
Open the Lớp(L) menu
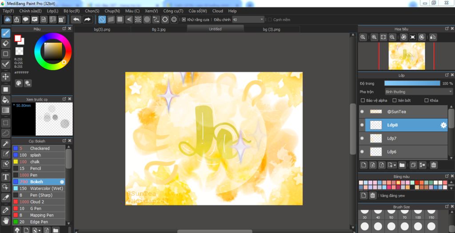coord(52,11)
